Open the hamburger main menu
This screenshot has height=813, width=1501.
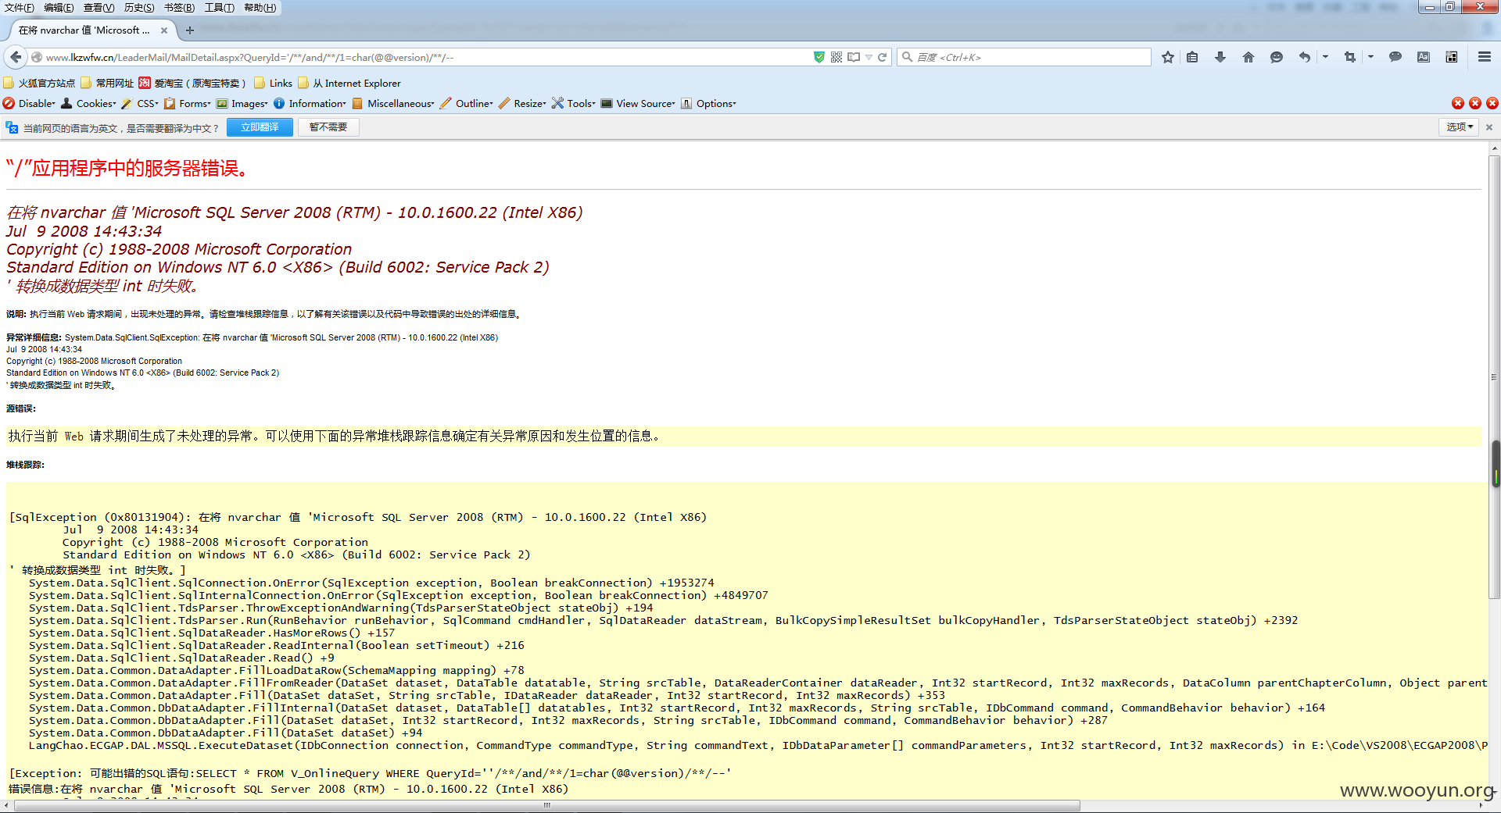pos(1485,57)
